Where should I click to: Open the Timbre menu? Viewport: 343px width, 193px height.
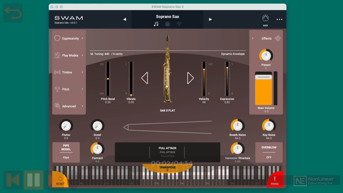67,72
